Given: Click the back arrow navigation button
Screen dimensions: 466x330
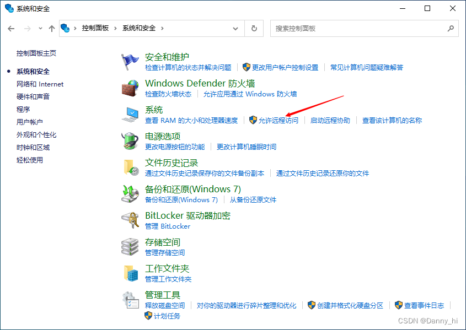Looking at the screenshot, I should (11, 29).
